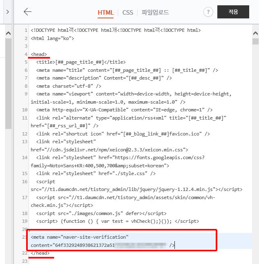
Task: Click the ./images/common.js script line
Action: [101, 213]
